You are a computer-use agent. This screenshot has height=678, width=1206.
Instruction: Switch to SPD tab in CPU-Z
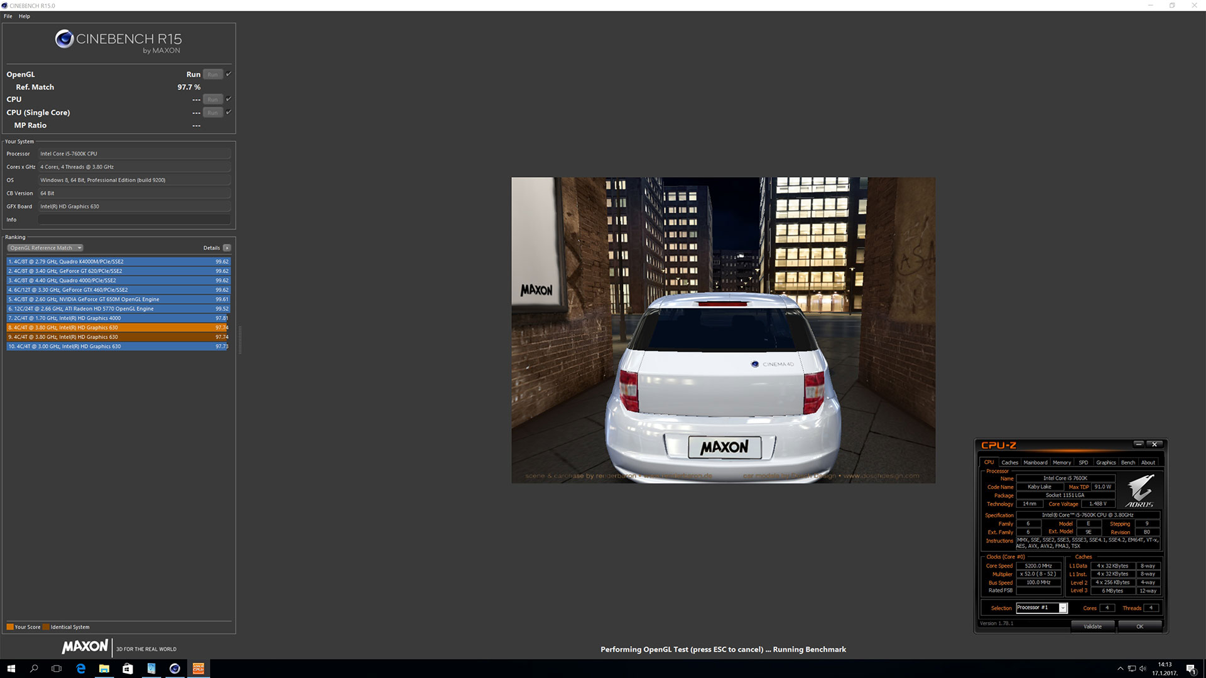coord(1084,463)
